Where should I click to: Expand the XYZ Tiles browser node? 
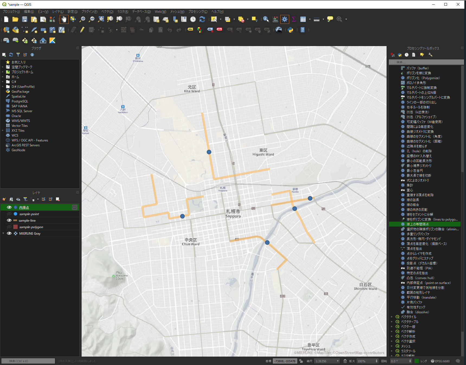[x=3, y=131]
